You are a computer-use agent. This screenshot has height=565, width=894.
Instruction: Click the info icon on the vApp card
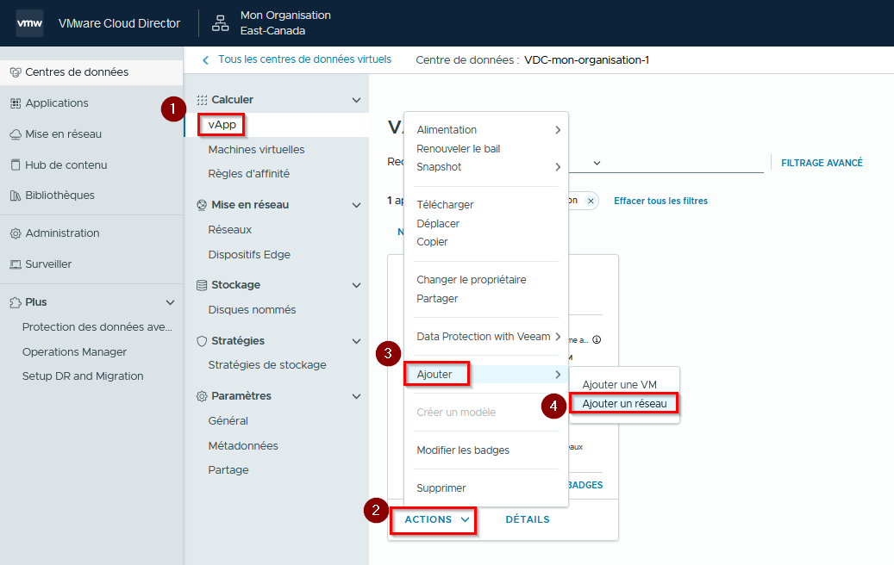597,340
